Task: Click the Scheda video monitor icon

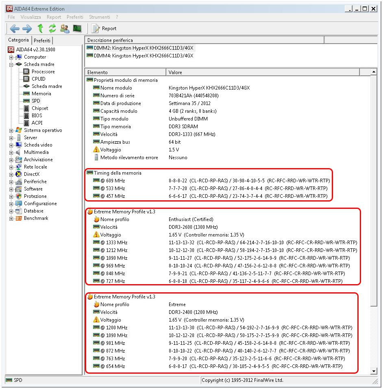Action: 18,145
